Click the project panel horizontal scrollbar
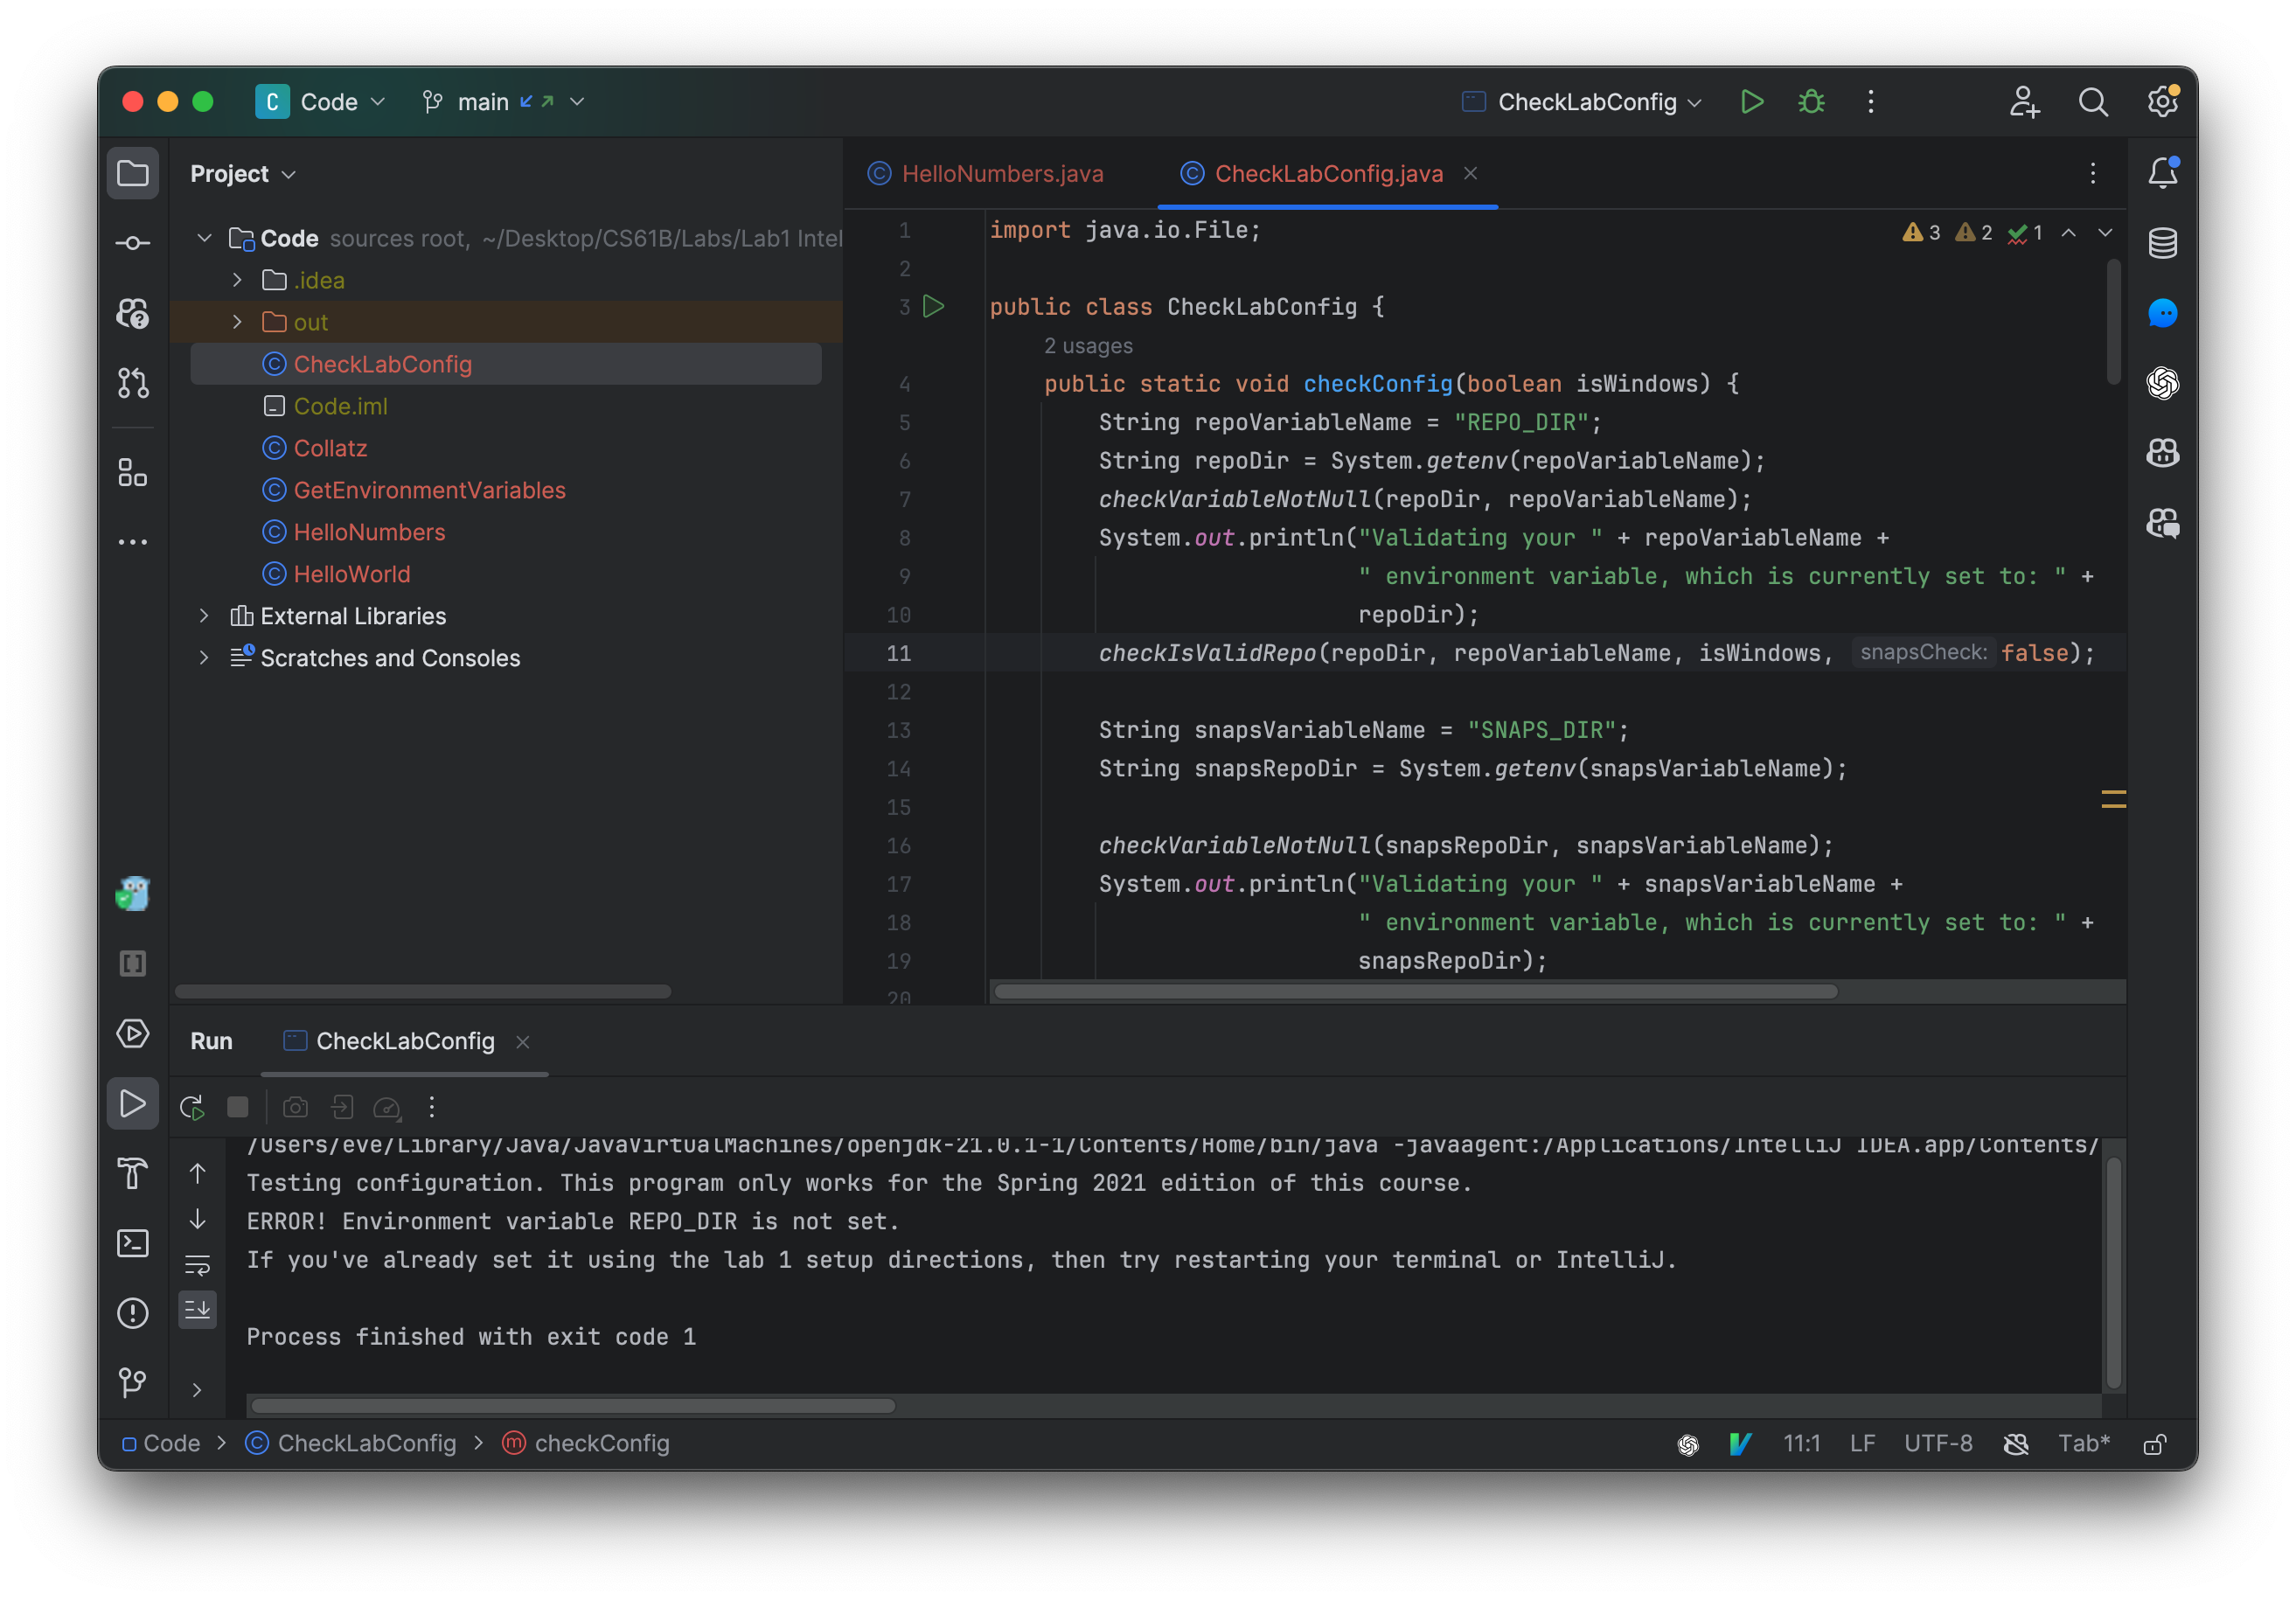 [423, 992]
